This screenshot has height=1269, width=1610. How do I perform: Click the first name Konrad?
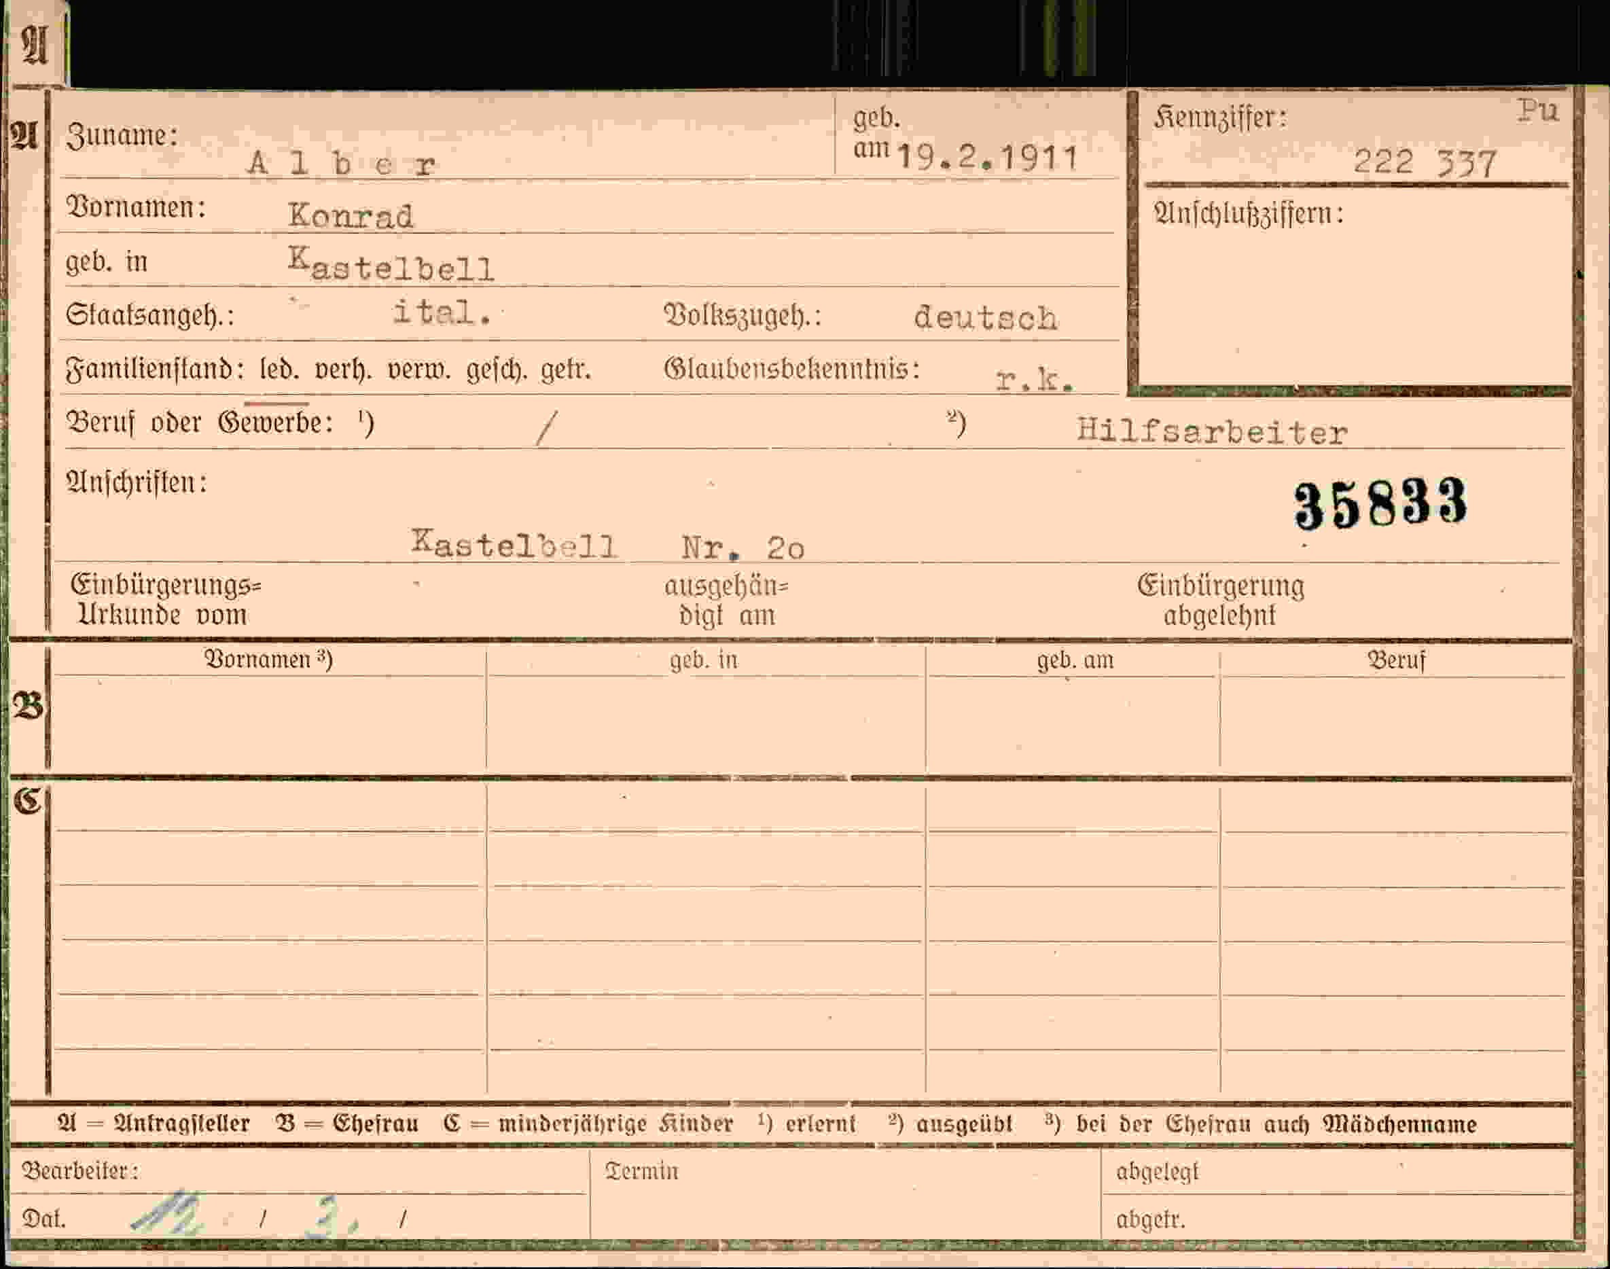point(351,215)
